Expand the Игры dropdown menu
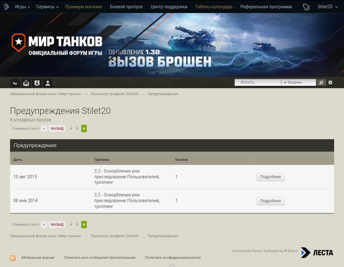The height and width of the screenshot is (267, 344). click(x=22, y=7)
